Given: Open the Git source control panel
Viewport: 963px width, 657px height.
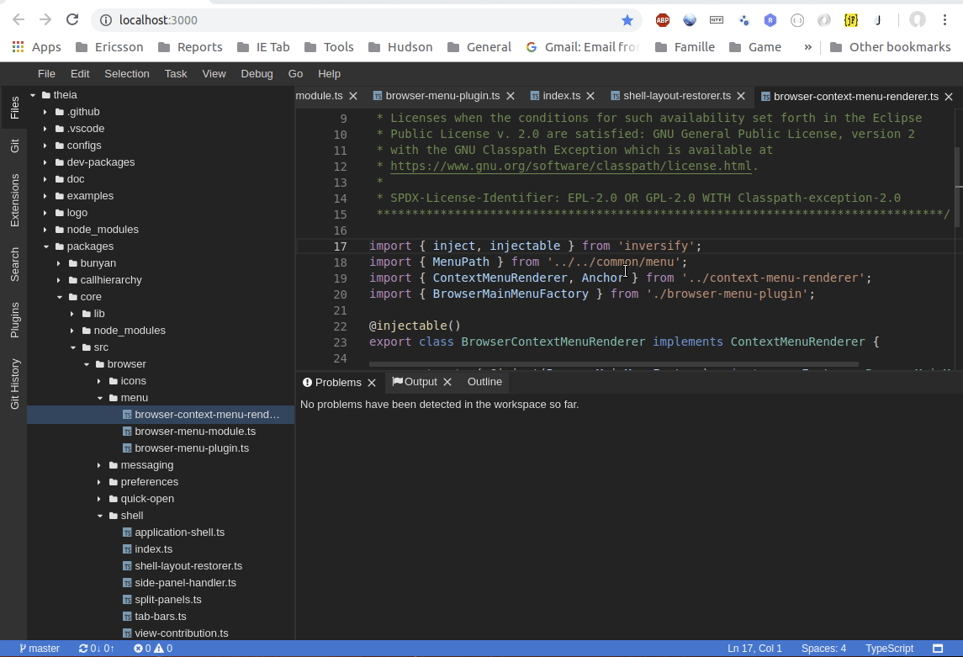Looking at the screenshot, I should point(13,145).
